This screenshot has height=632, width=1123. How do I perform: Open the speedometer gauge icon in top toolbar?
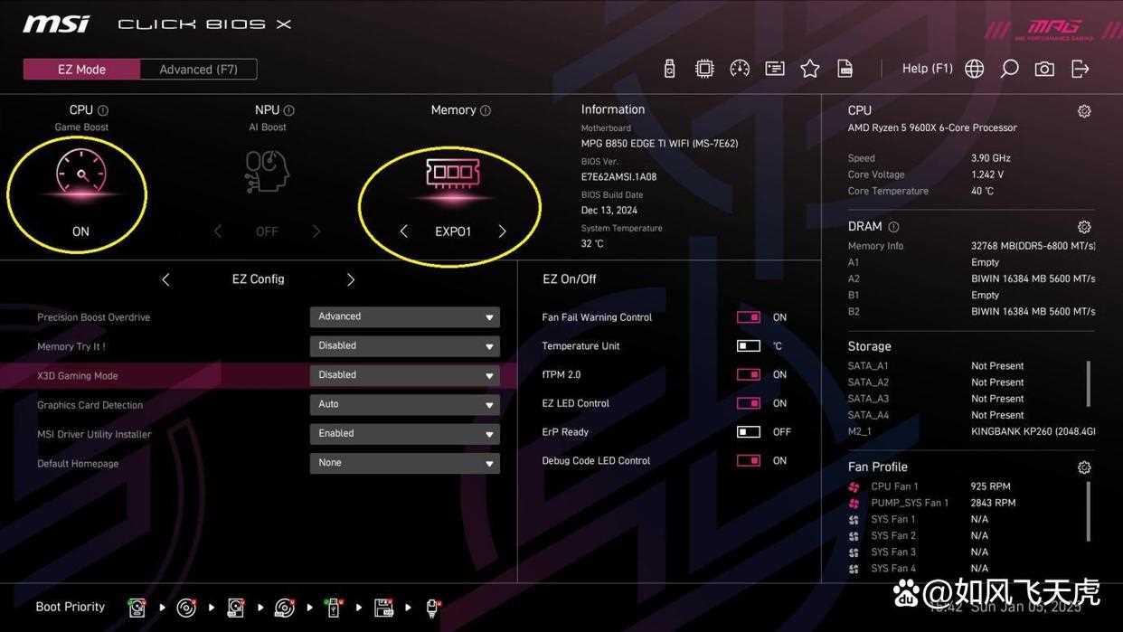740,69
